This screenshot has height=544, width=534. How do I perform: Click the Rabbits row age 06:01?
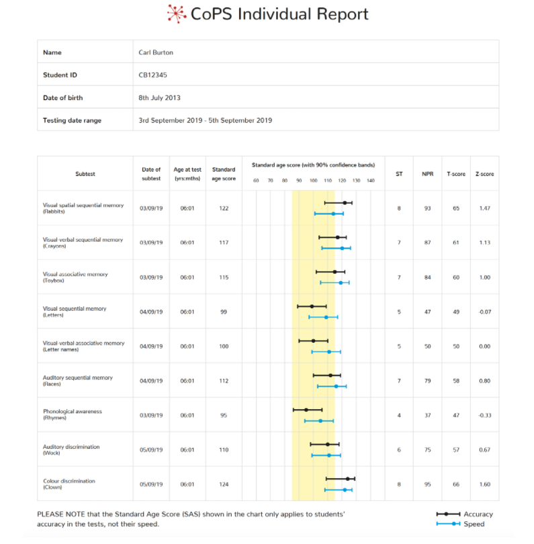click(187, 208)
